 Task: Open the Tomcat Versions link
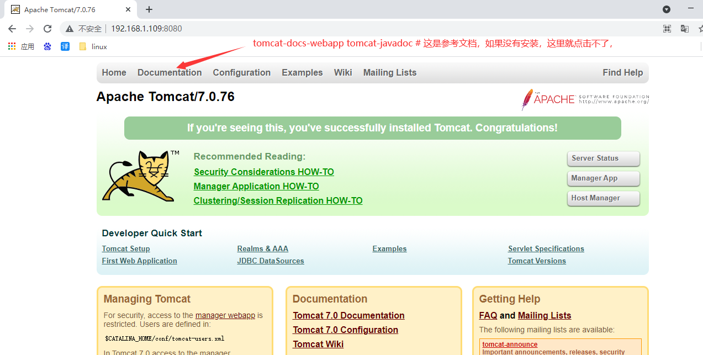[537, 261]
